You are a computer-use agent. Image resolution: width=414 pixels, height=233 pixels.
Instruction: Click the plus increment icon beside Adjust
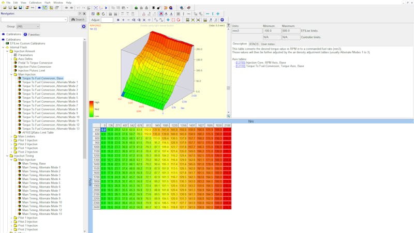123,20
